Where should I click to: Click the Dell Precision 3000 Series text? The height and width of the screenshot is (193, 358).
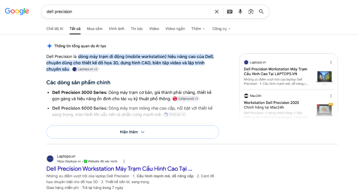tap(80, 92)
